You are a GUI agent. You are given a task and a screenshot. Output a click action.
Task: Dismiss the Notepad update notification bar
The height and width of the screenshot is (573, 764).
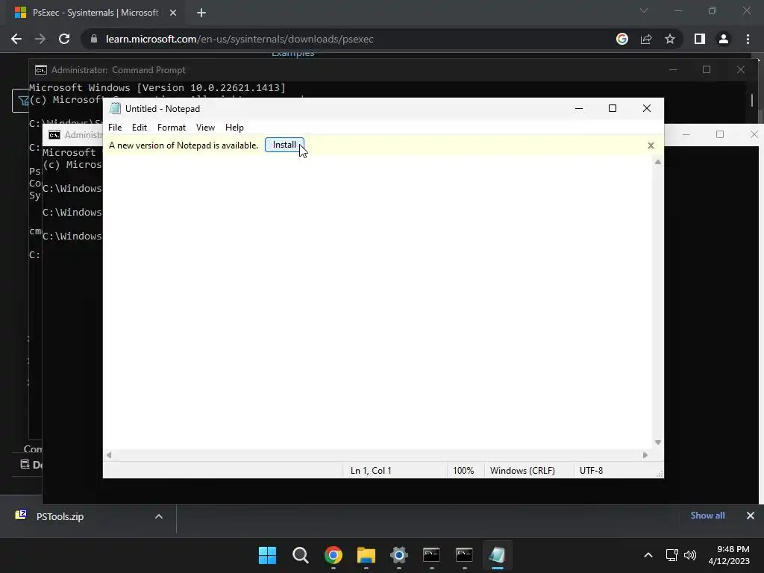[x=651, y=145]
